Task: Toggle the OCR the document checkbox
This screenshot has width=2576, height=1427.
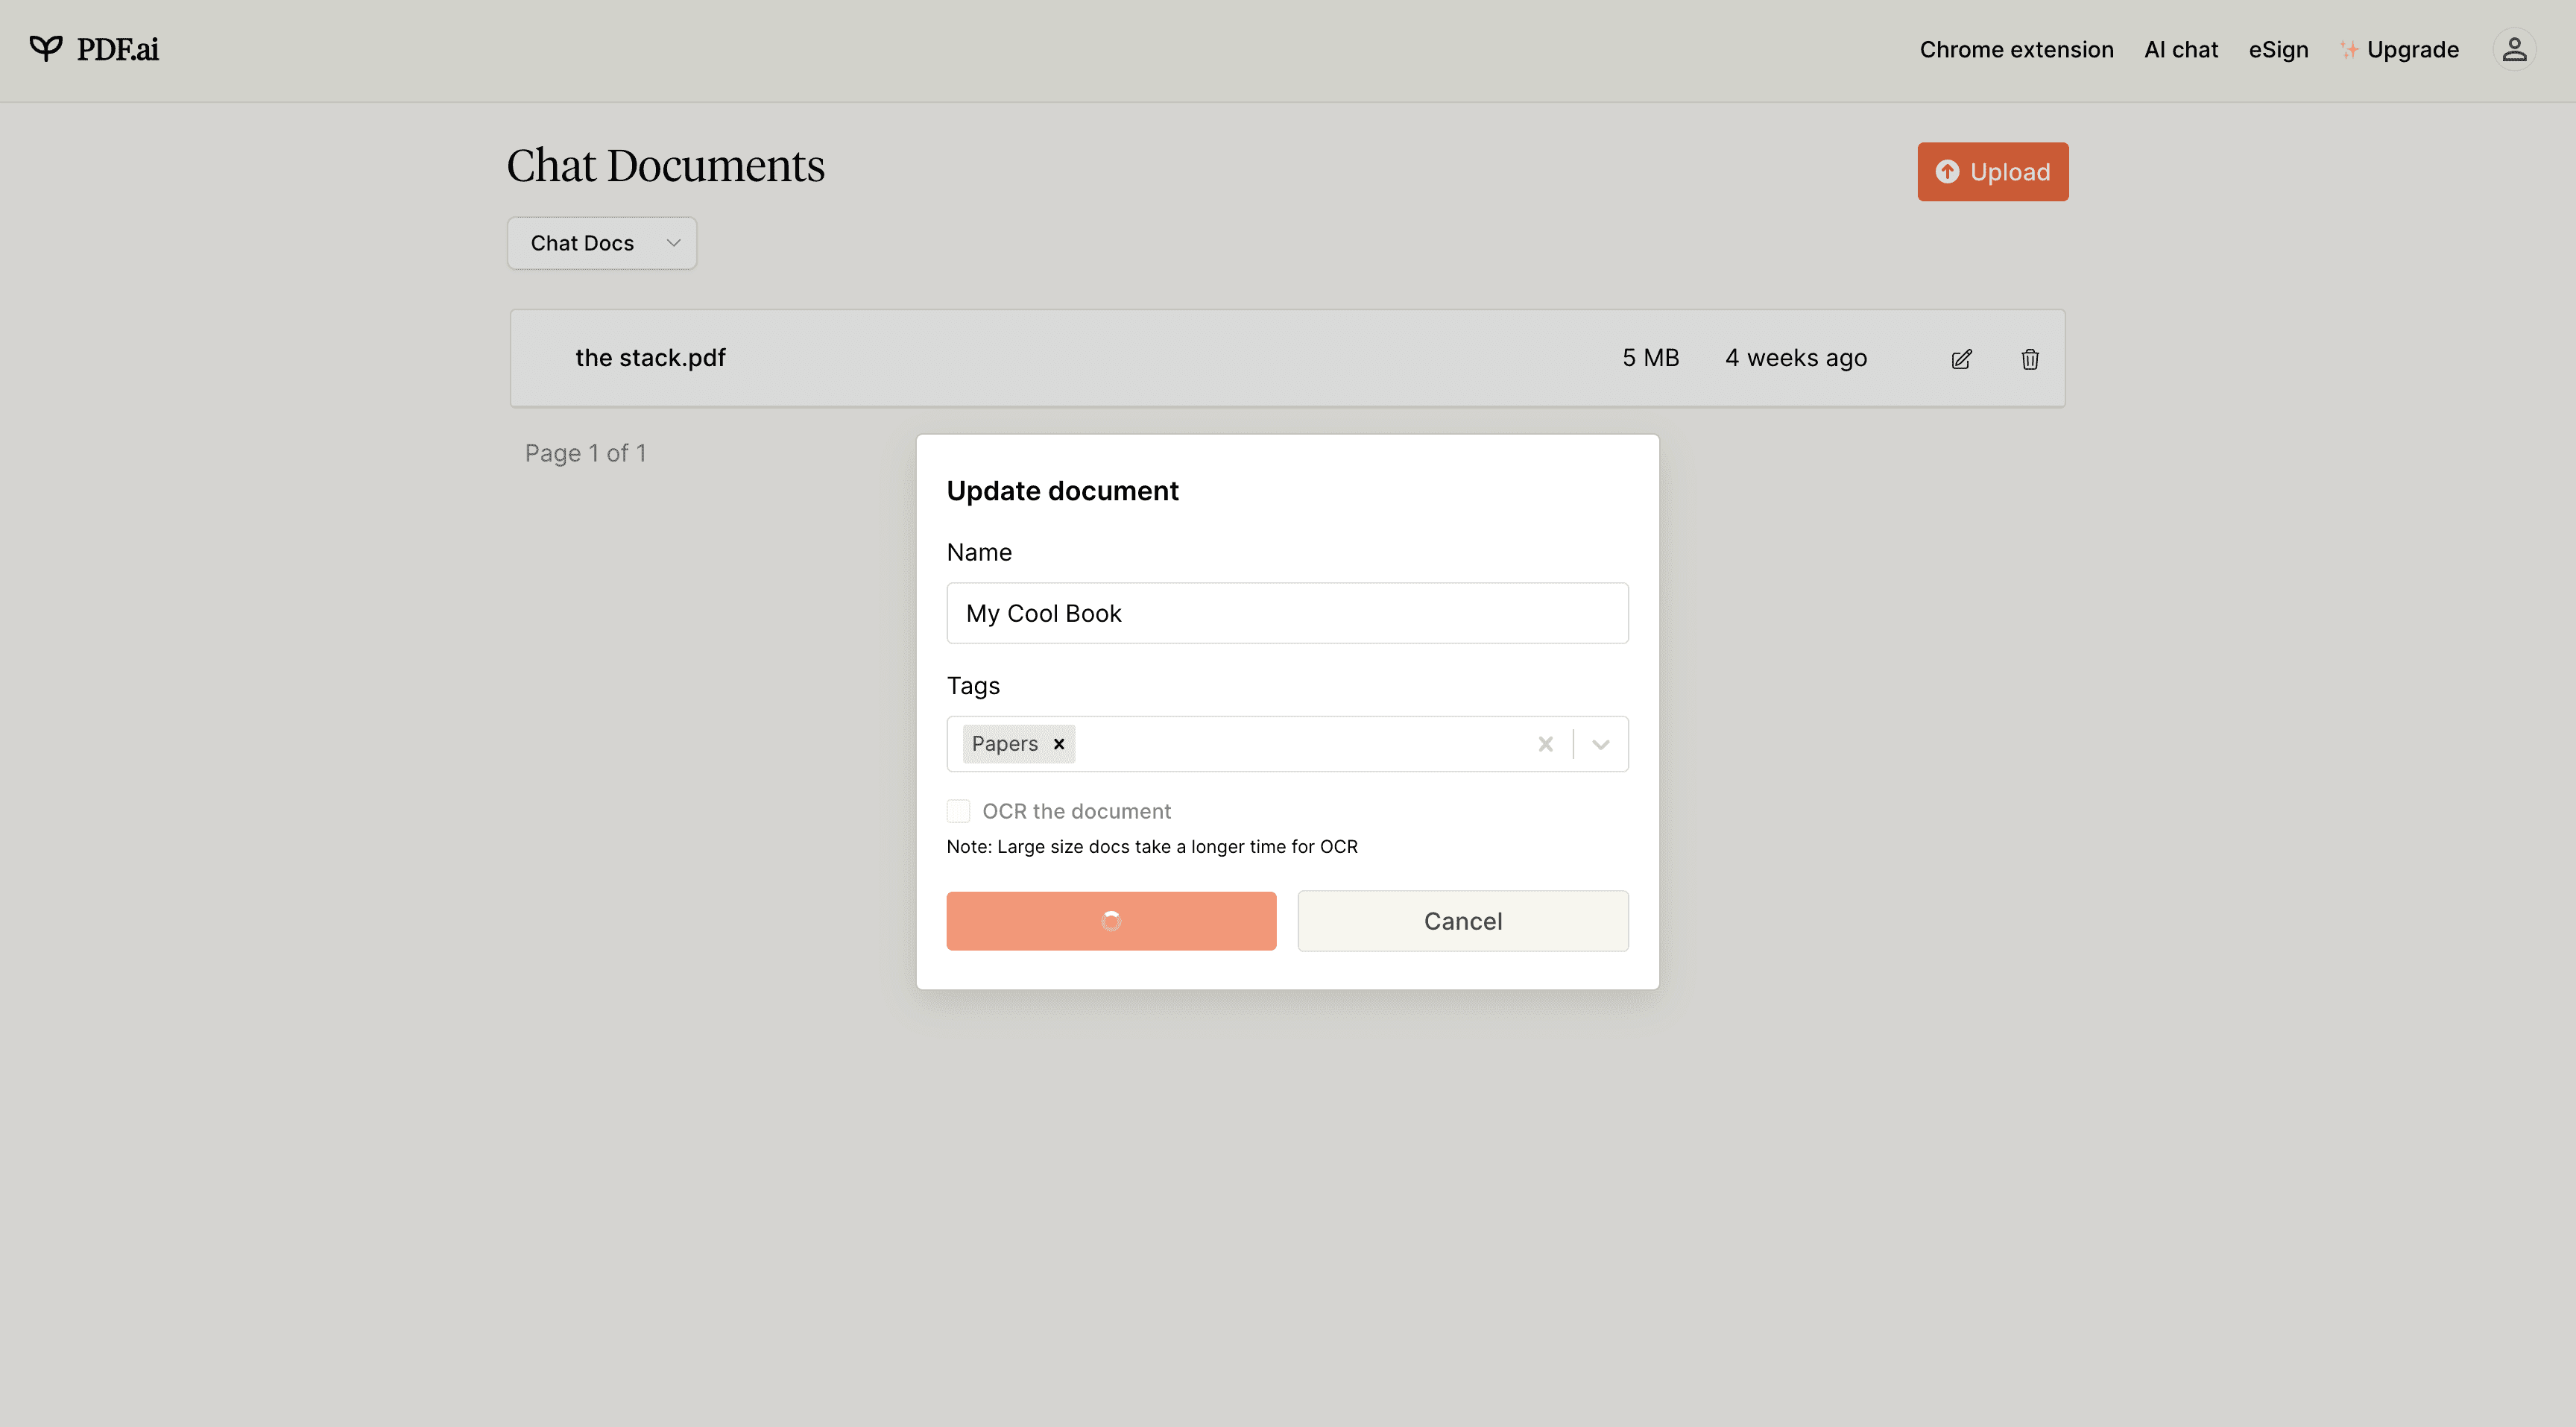Action: pyautogui.click(x=957, y=810)
